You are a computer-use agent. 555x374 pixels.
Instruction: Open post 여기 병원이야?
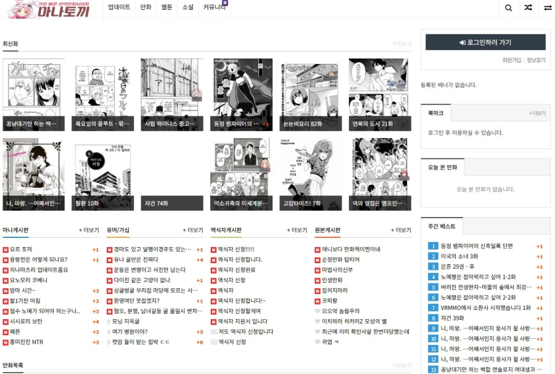coord(130,332)
